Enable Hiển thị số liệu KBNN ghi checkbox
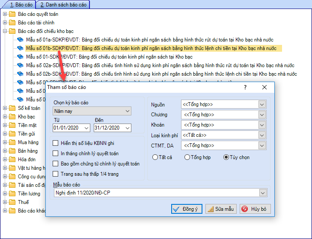Image resolution: width=312 pixels, height=239 pixels. point(55,143)
